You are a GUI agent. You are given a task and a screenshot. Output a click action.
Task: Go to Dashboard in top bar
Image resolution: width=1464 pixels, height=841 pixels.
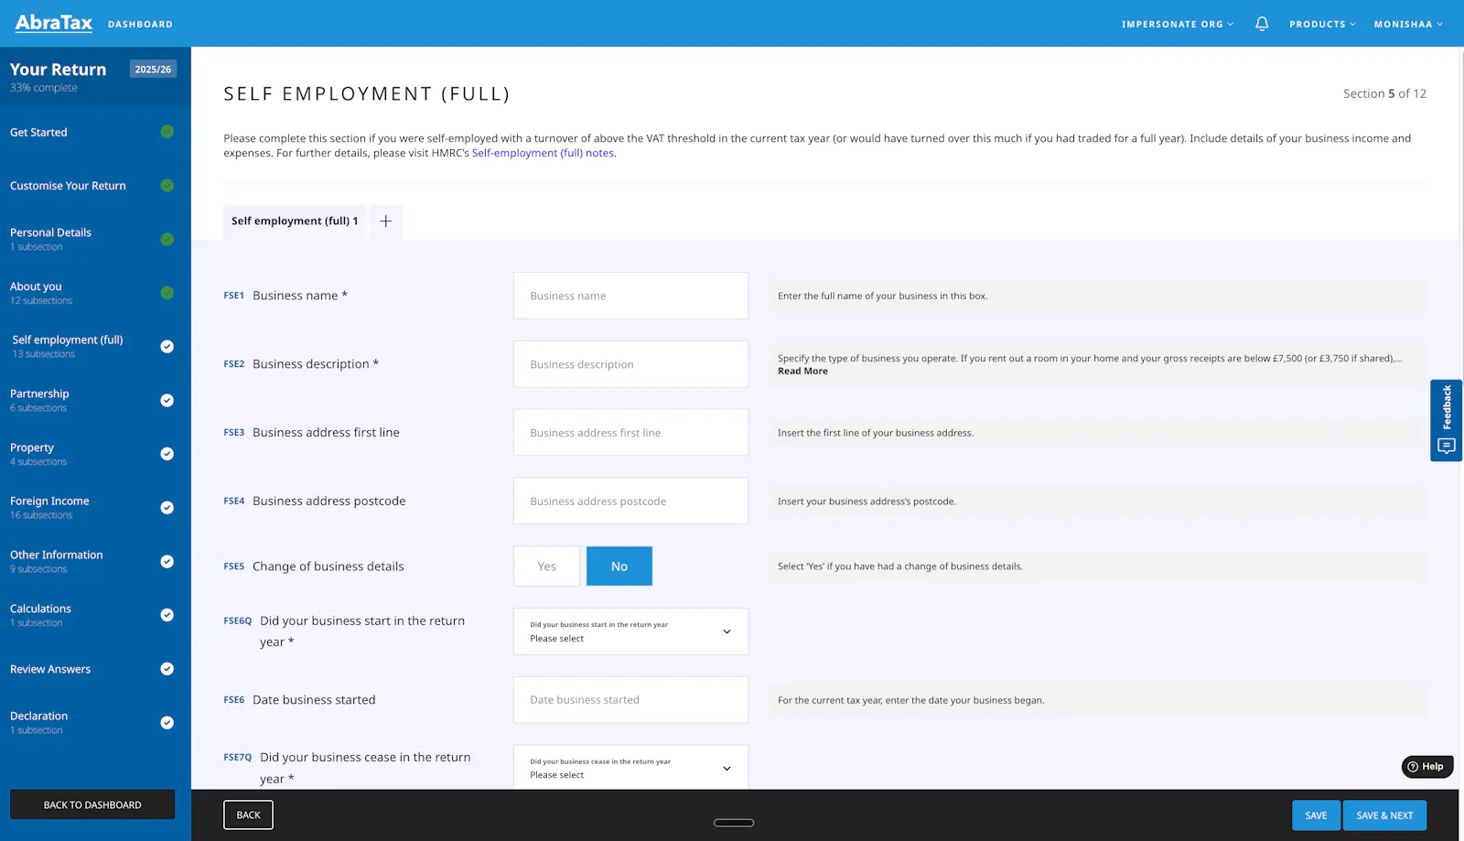pyautogui.click(x=140, y=25)
